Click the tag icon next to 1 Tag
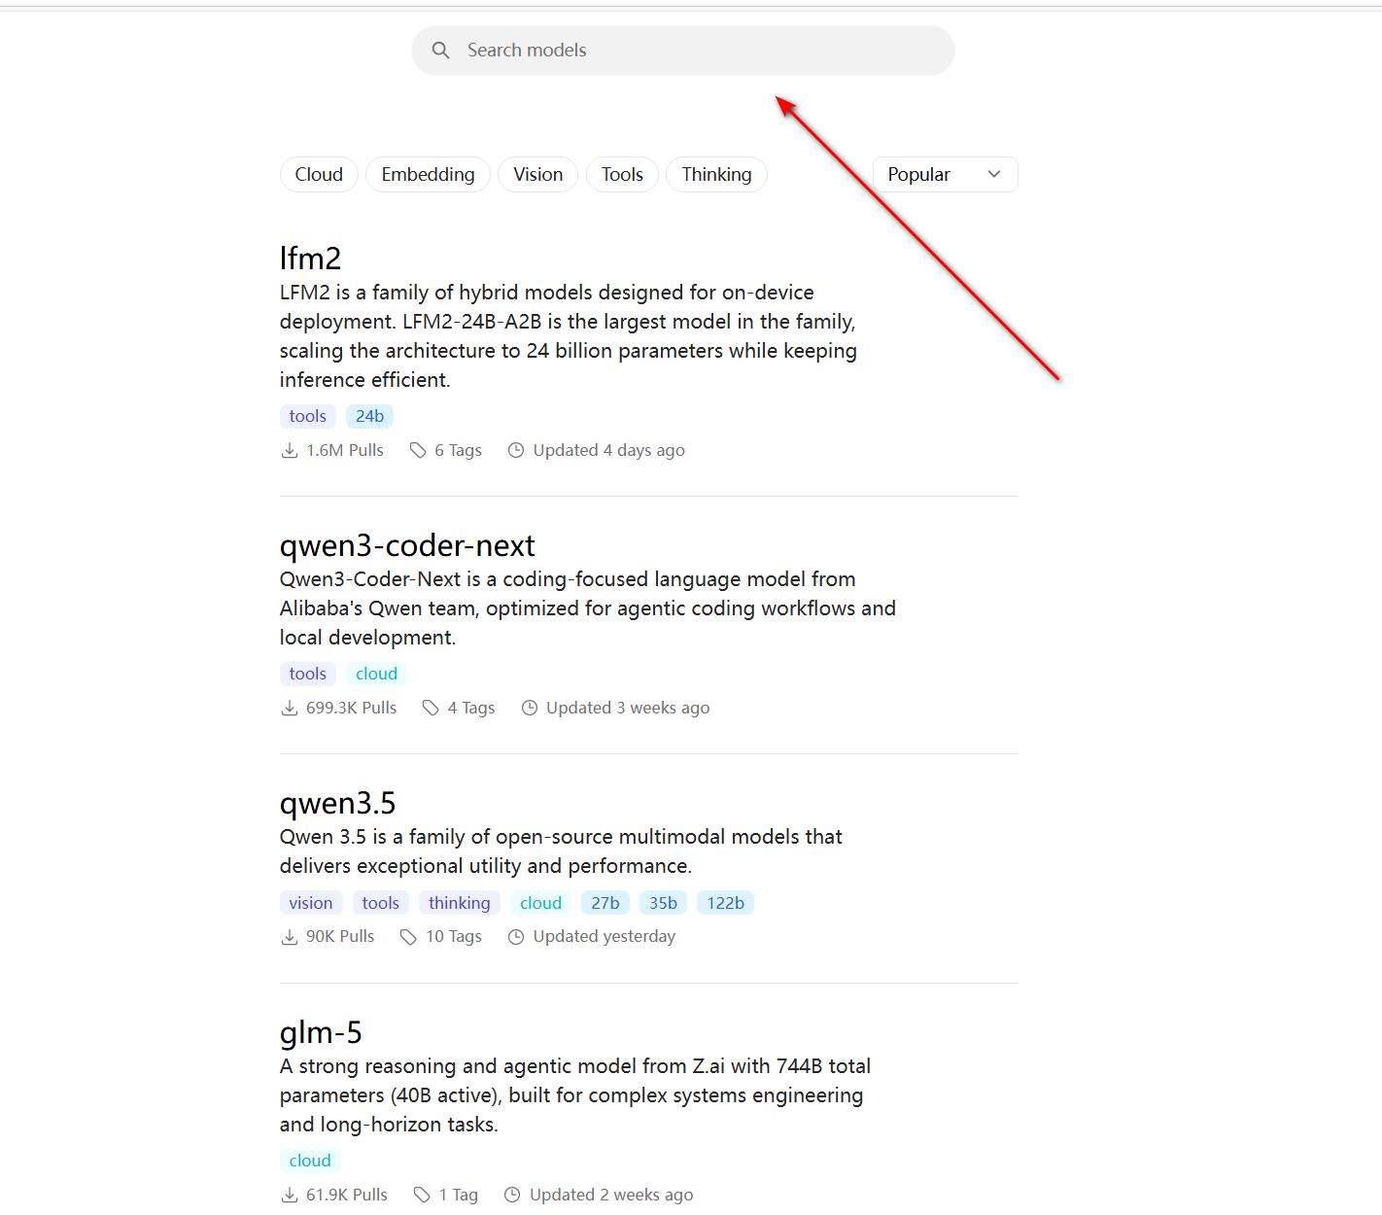Image resolution: width=1382 pixels, height=1215 pixels. coord(422,1196)
